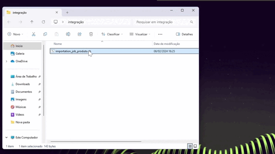Maximize the File Explorer window
The height and width of the screenshot is (154, 275).
pos(182,10)
